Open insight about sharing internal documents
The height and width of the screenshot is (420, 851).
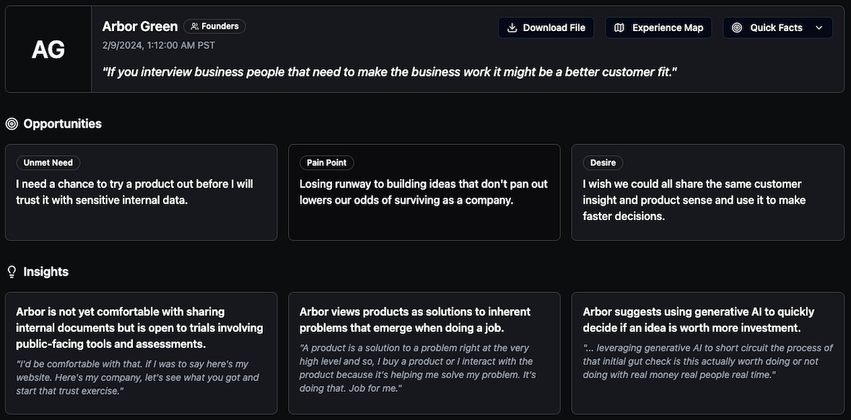click(141, 354)
